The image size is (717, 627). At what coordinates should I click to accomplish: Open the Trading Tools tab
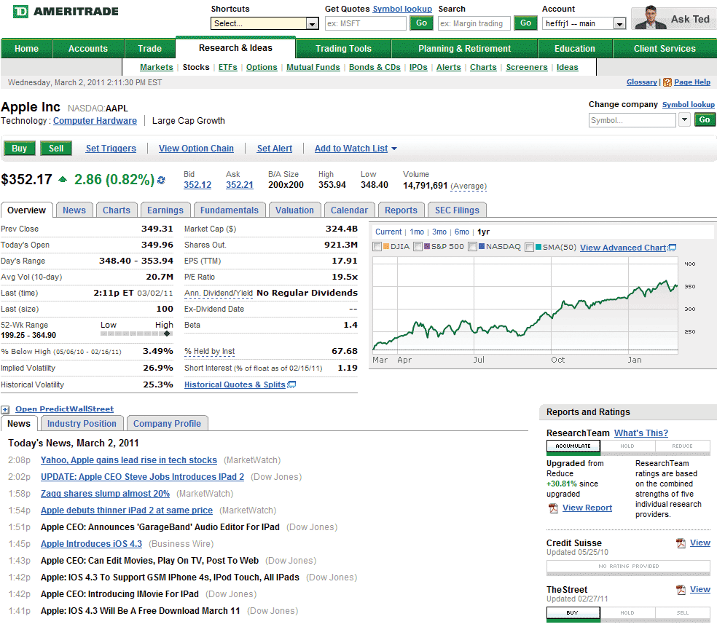[343, 49]
